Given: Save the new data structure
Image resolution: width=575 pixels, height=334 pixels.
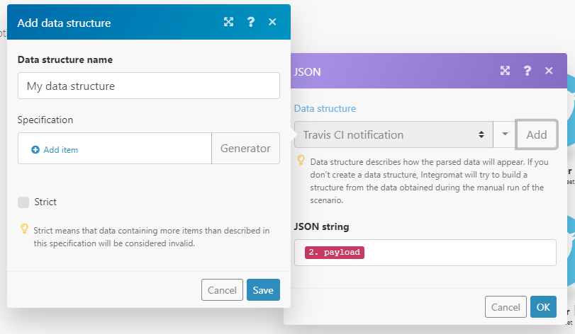Looking at the screenshot, I should [x=263, y=290].
